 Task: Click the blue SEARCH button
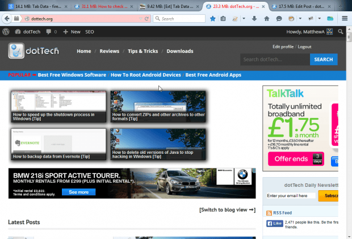(324, 60)
